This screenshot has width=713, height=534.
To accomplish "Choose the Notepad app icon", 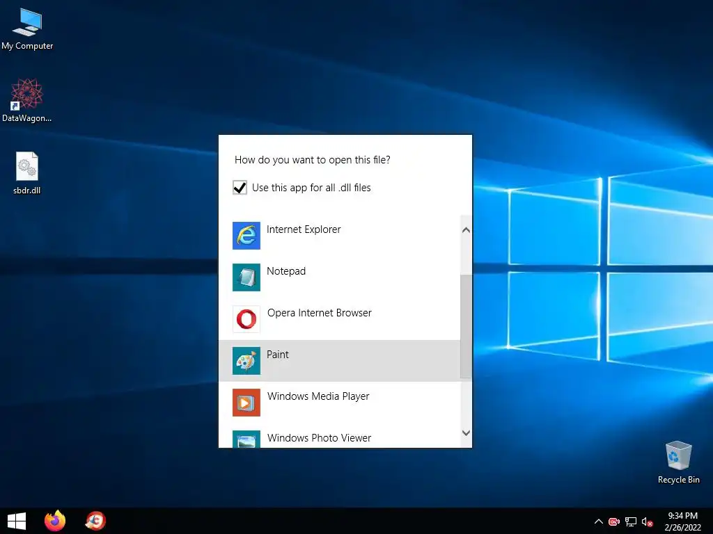I will (246, 277).
